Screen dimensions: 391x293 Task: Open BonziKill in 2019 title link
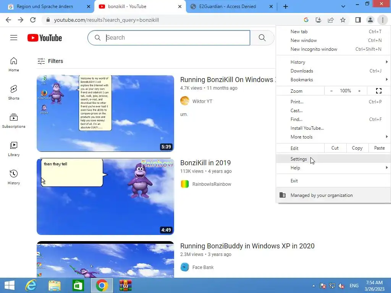pyautogui.click(x=205, y=163)
